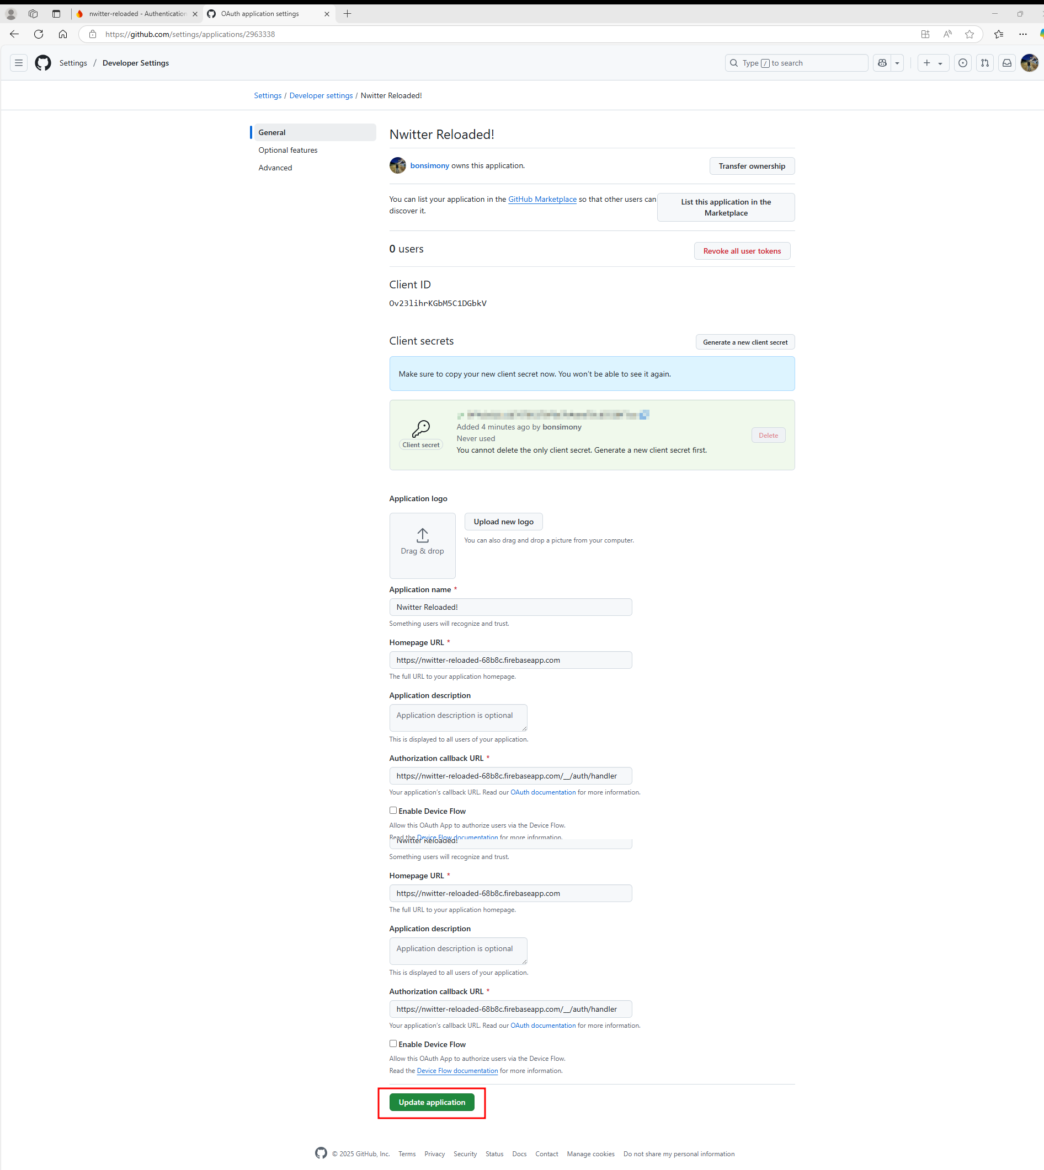Go to browser Home page icon
This screenshot has width=1044, height=1170.
click(62, 34)
